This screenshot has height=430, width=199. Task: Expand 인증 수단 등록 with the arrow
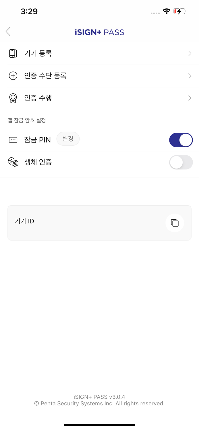point(190,76)
